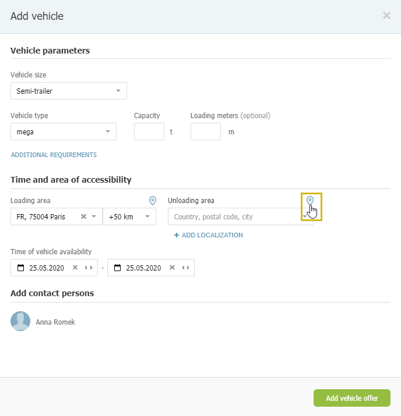Click Anna Romek's avatar
Image resolution: width=401 pixels, height=416 pixels.
click(x=20, y=321)
